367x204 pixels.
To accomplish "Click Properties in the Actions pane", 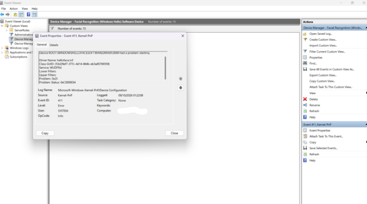I will [316, 58].
